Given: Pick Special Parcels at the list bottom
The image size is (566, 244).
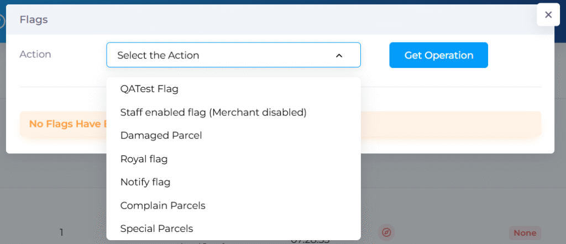Looking at the screenshot, I should (156, 229).
